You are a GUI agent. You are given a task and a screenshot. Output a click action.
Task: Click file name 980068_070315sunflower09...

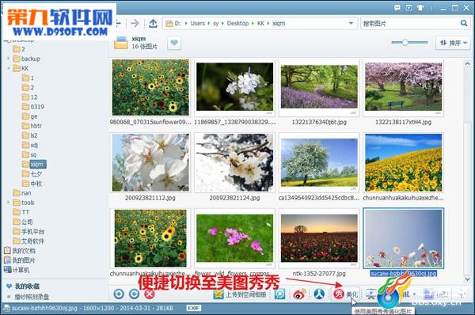150,122
